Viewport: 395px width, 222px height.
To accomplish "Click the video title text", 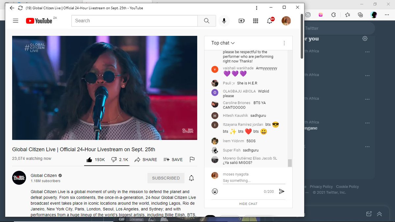I will (84, 149).
